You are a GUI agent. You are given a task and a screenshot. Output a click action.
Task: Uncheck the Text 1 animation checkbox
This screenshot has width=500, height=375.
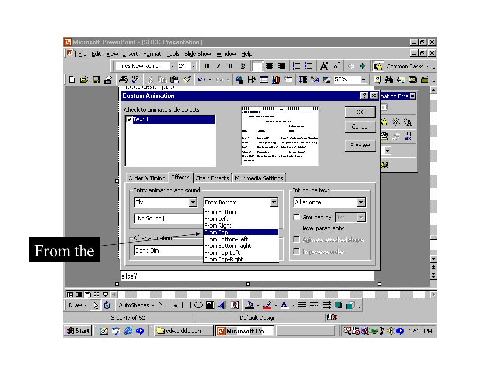pyautogui.click(x=129, y=119)
